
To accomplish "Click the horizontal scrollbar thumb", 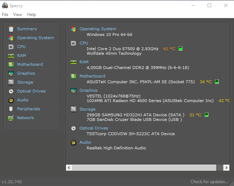I will pos(144,168).
